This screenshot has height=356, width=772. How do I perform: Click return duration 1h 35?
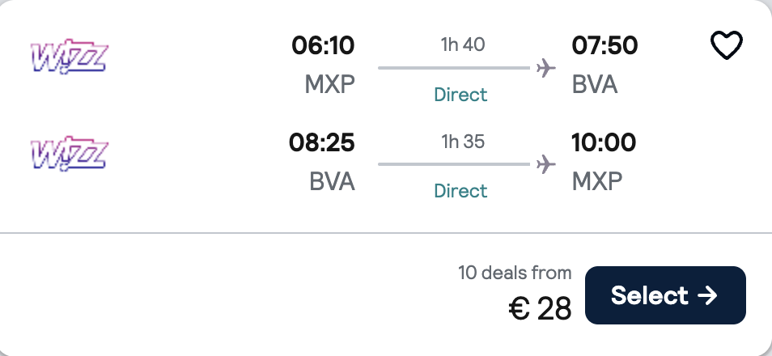[463, 142]
